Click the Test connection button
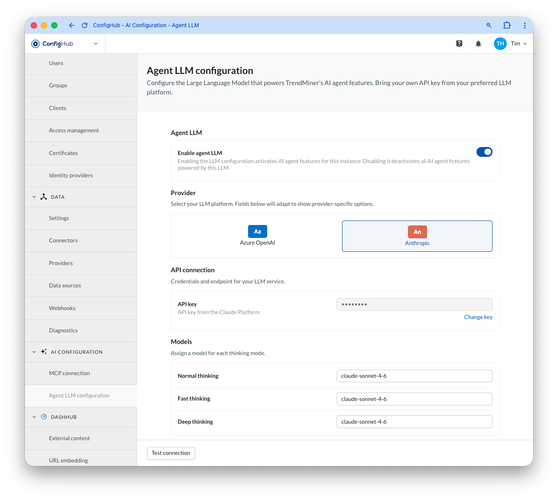This screenshot has height=499, width=558. click(171, 453)
